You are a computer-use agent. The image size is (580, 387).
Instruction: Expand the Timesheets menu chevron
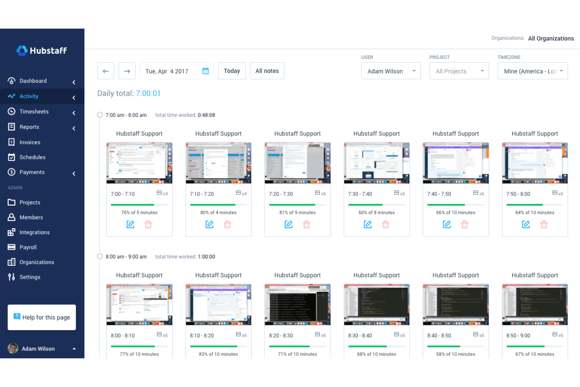(74, 113)
